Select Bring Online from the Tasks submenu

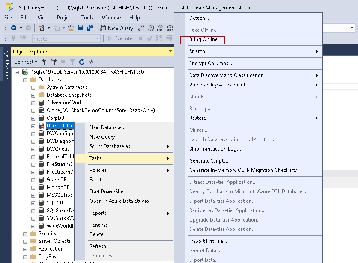203,39
